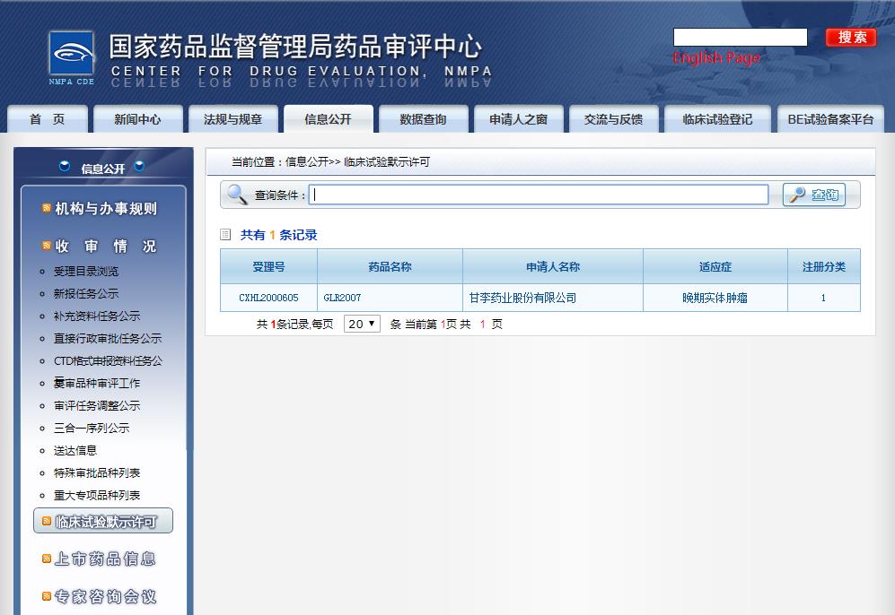Click the magnifier icon beside 查询条件
This screenshot has width=895, height=615.
237,195
